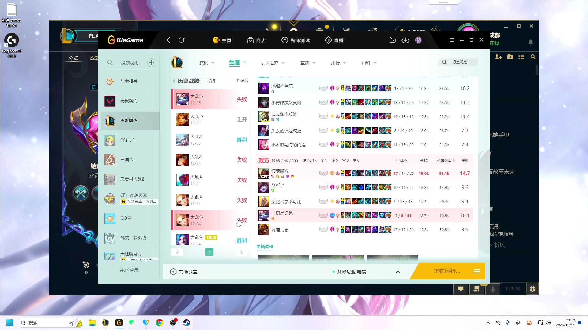The height and width of the screenshot is (330, 588).
Task: Go to previous match history page
Action: pyautogui.click(x=177, y=252)
